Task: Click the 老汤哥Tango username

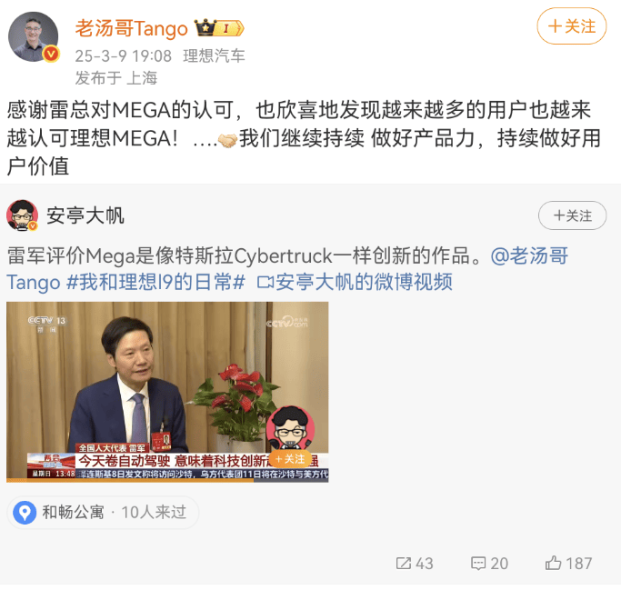Action: click(132, 28)
